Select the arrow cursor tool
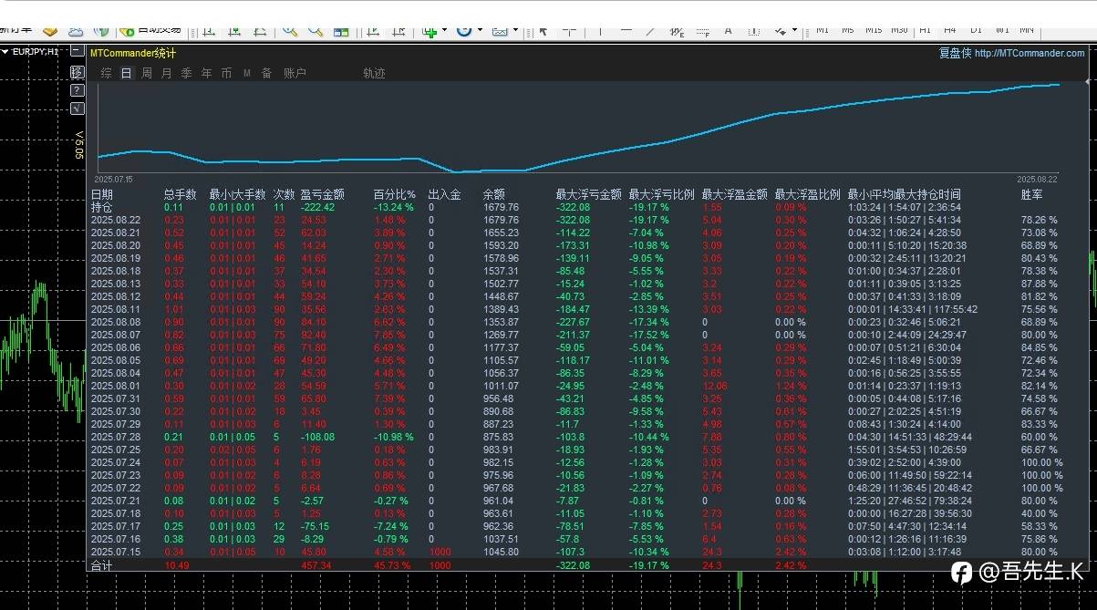The width and height of the screenshot is (1097, 610). [x=543, y=30]
